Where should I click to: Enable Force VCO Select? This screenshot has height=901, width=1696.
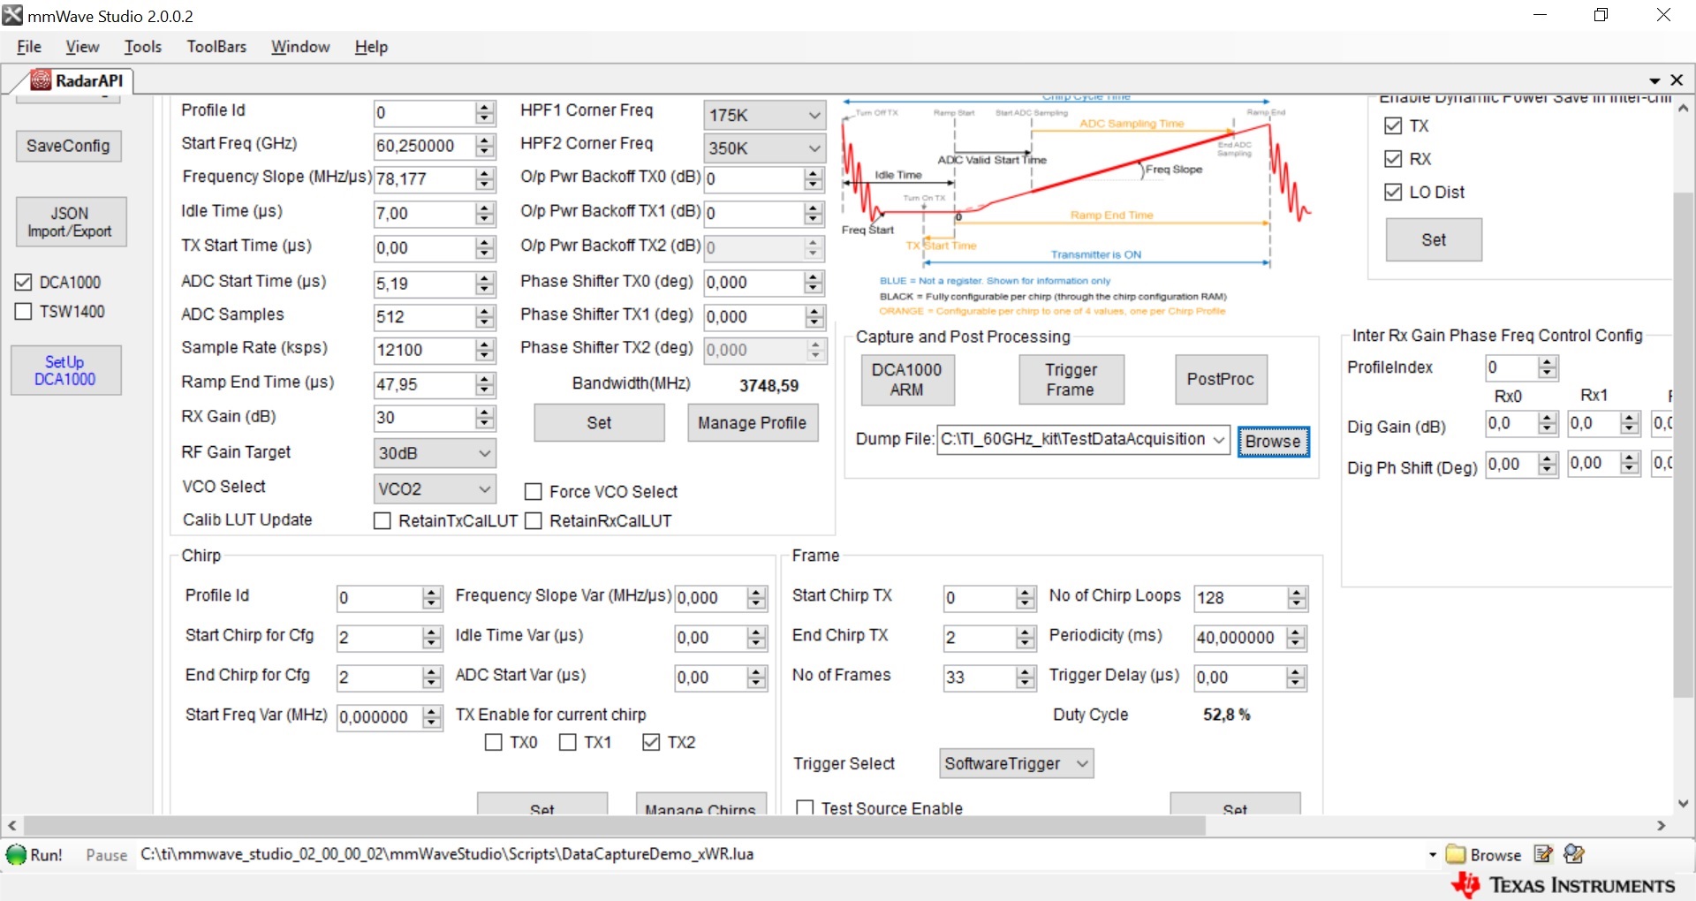tap(534, 492)
